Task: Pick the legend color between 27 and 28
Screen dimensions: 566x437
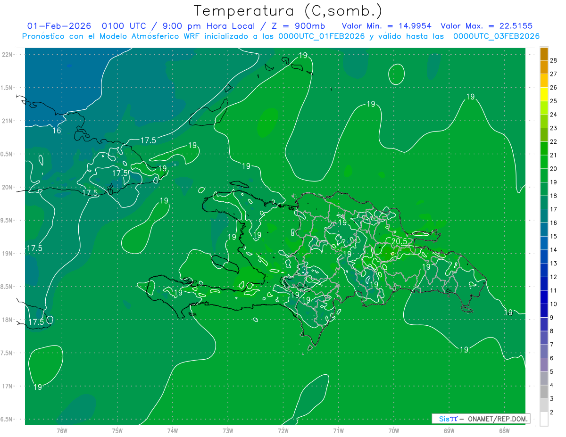Action: pyautogui.click(x=544, y=67)
